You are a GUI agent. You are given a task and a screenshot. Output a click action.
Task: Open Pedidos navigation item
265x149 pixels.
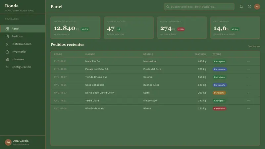click(23, 36)
